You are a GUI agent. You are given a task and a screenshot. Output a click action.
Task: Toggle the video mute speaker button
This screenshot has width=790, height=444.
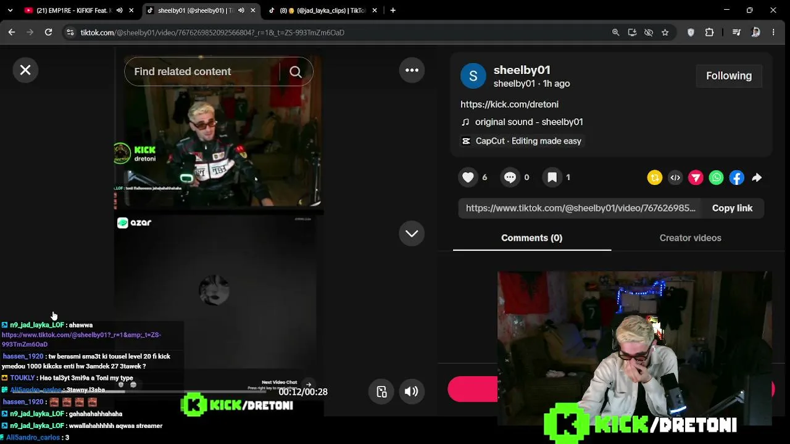[x=412, y=392]
